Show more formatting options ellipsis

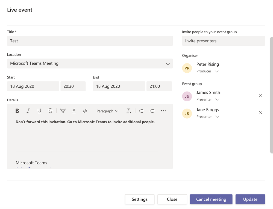(x=163, y=111)
